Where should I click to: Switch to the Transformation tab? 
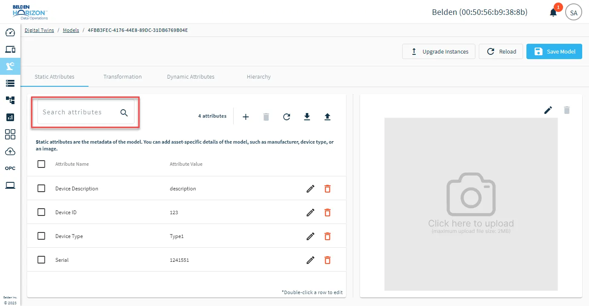(x=123, y=77)
